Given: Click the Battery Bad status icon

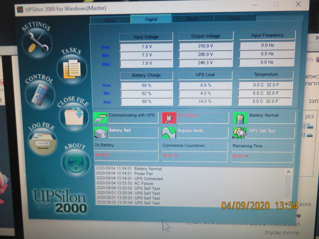Looking at the screenshot, I should click(x=100, y=133).
